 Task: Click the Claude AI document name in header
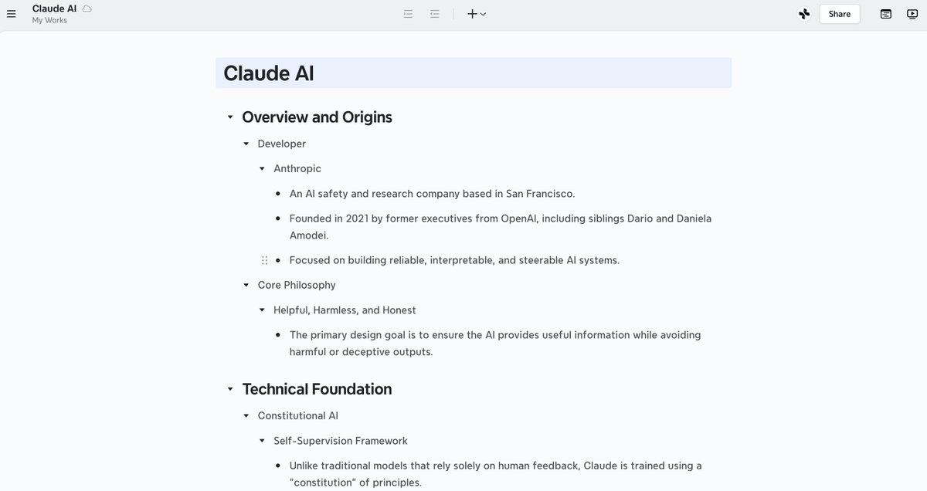point(54,8)
